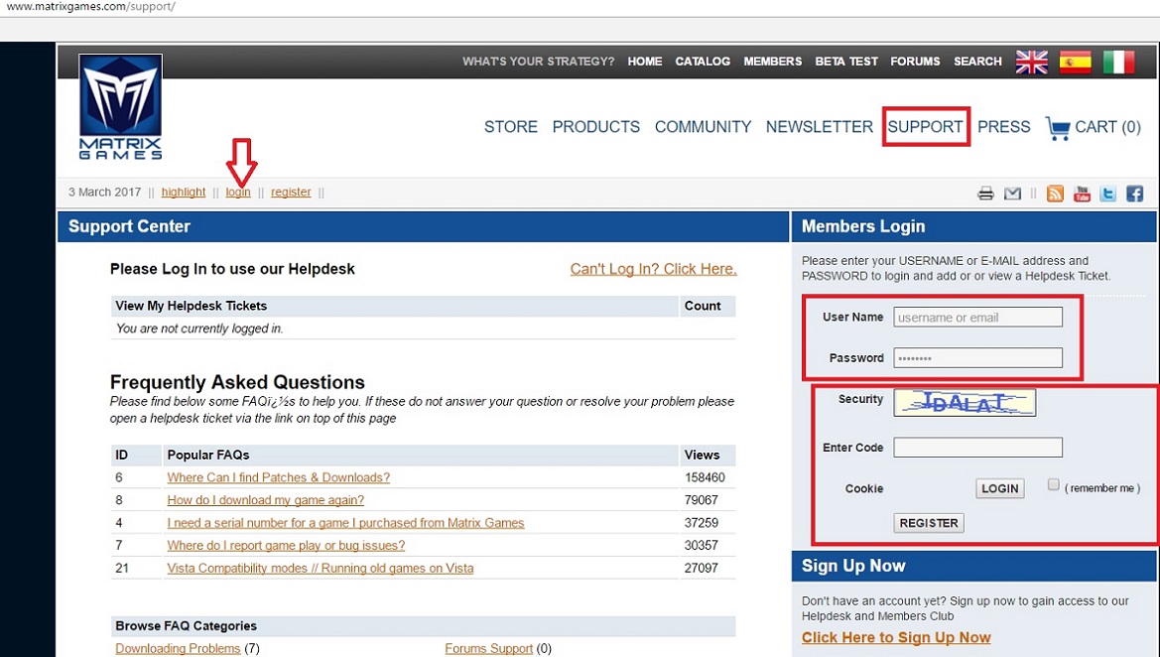
Task: Browse Downloading Problems category
Action: (178, 648)
